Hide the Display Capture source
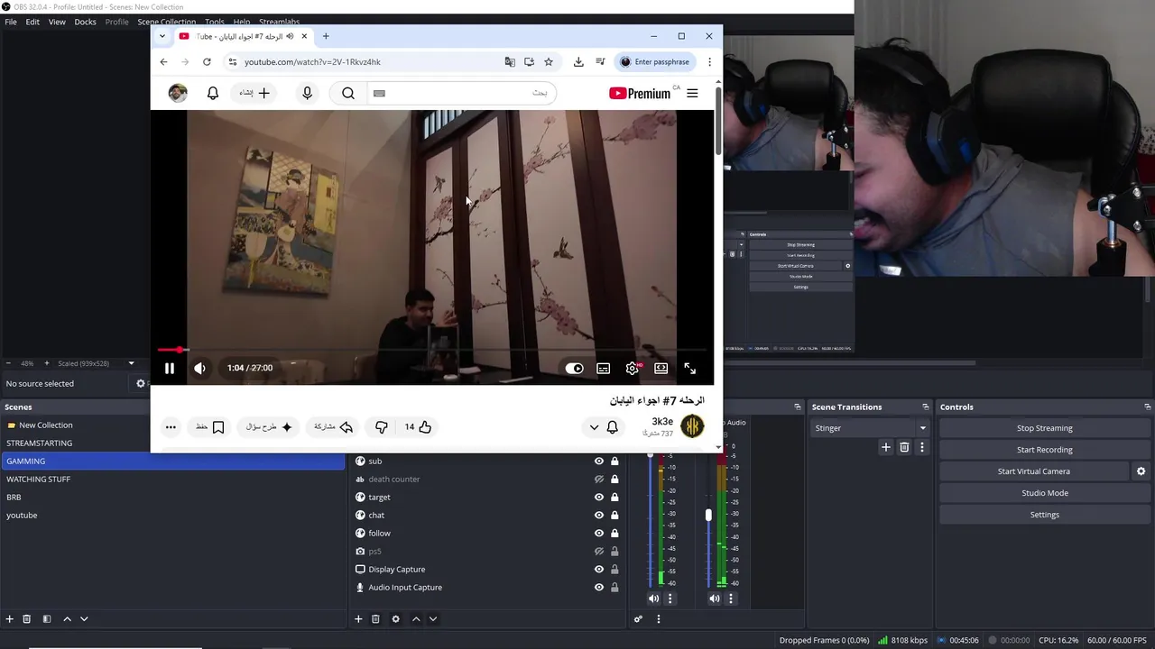 (x=598, y=569)
